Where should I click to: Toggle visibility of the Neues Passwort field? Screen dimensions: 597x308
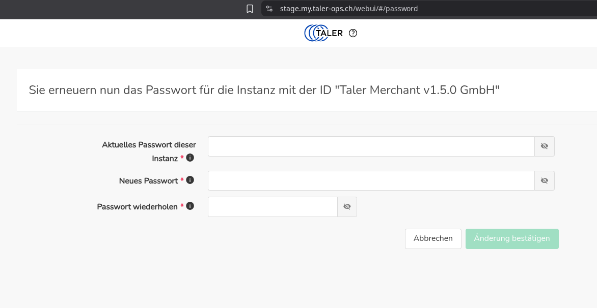click(x=544, y=180)
